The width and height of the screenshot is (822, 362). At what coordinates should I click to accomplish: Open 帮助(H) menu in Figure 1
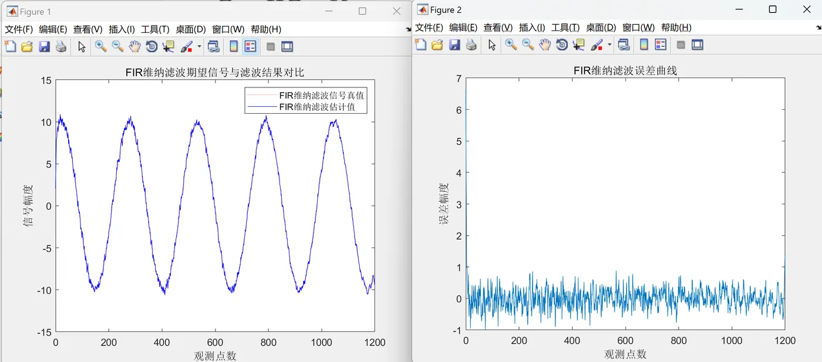266,29
